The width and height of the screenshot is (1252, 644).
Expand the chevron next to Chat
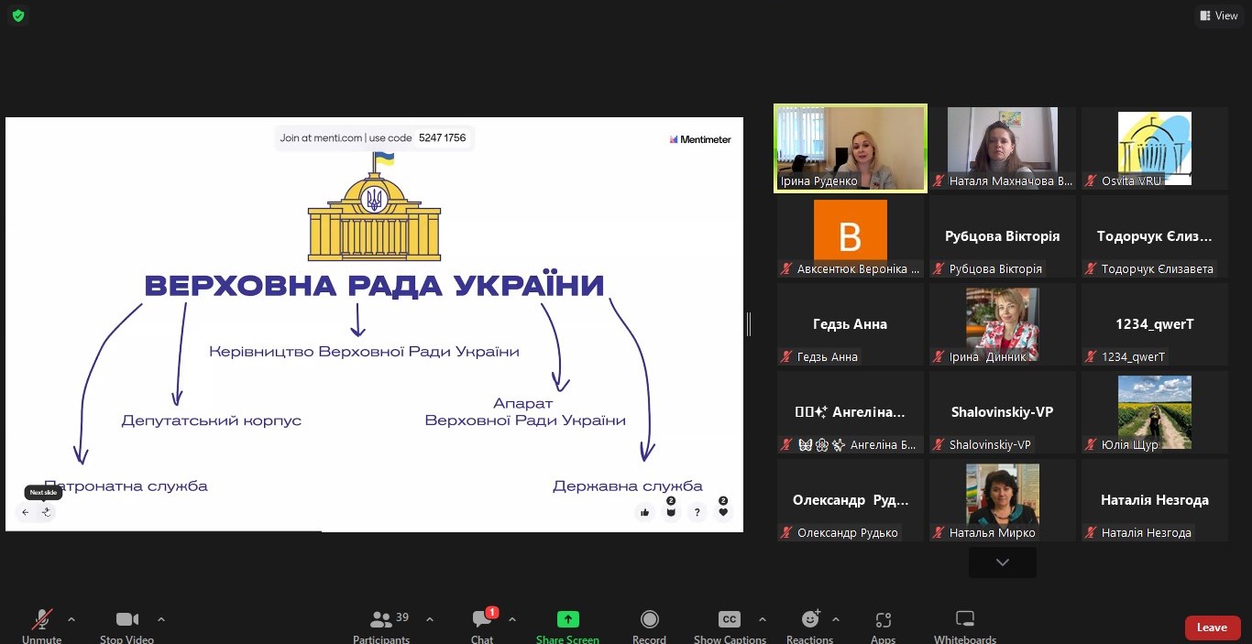(x=511, y=619)
